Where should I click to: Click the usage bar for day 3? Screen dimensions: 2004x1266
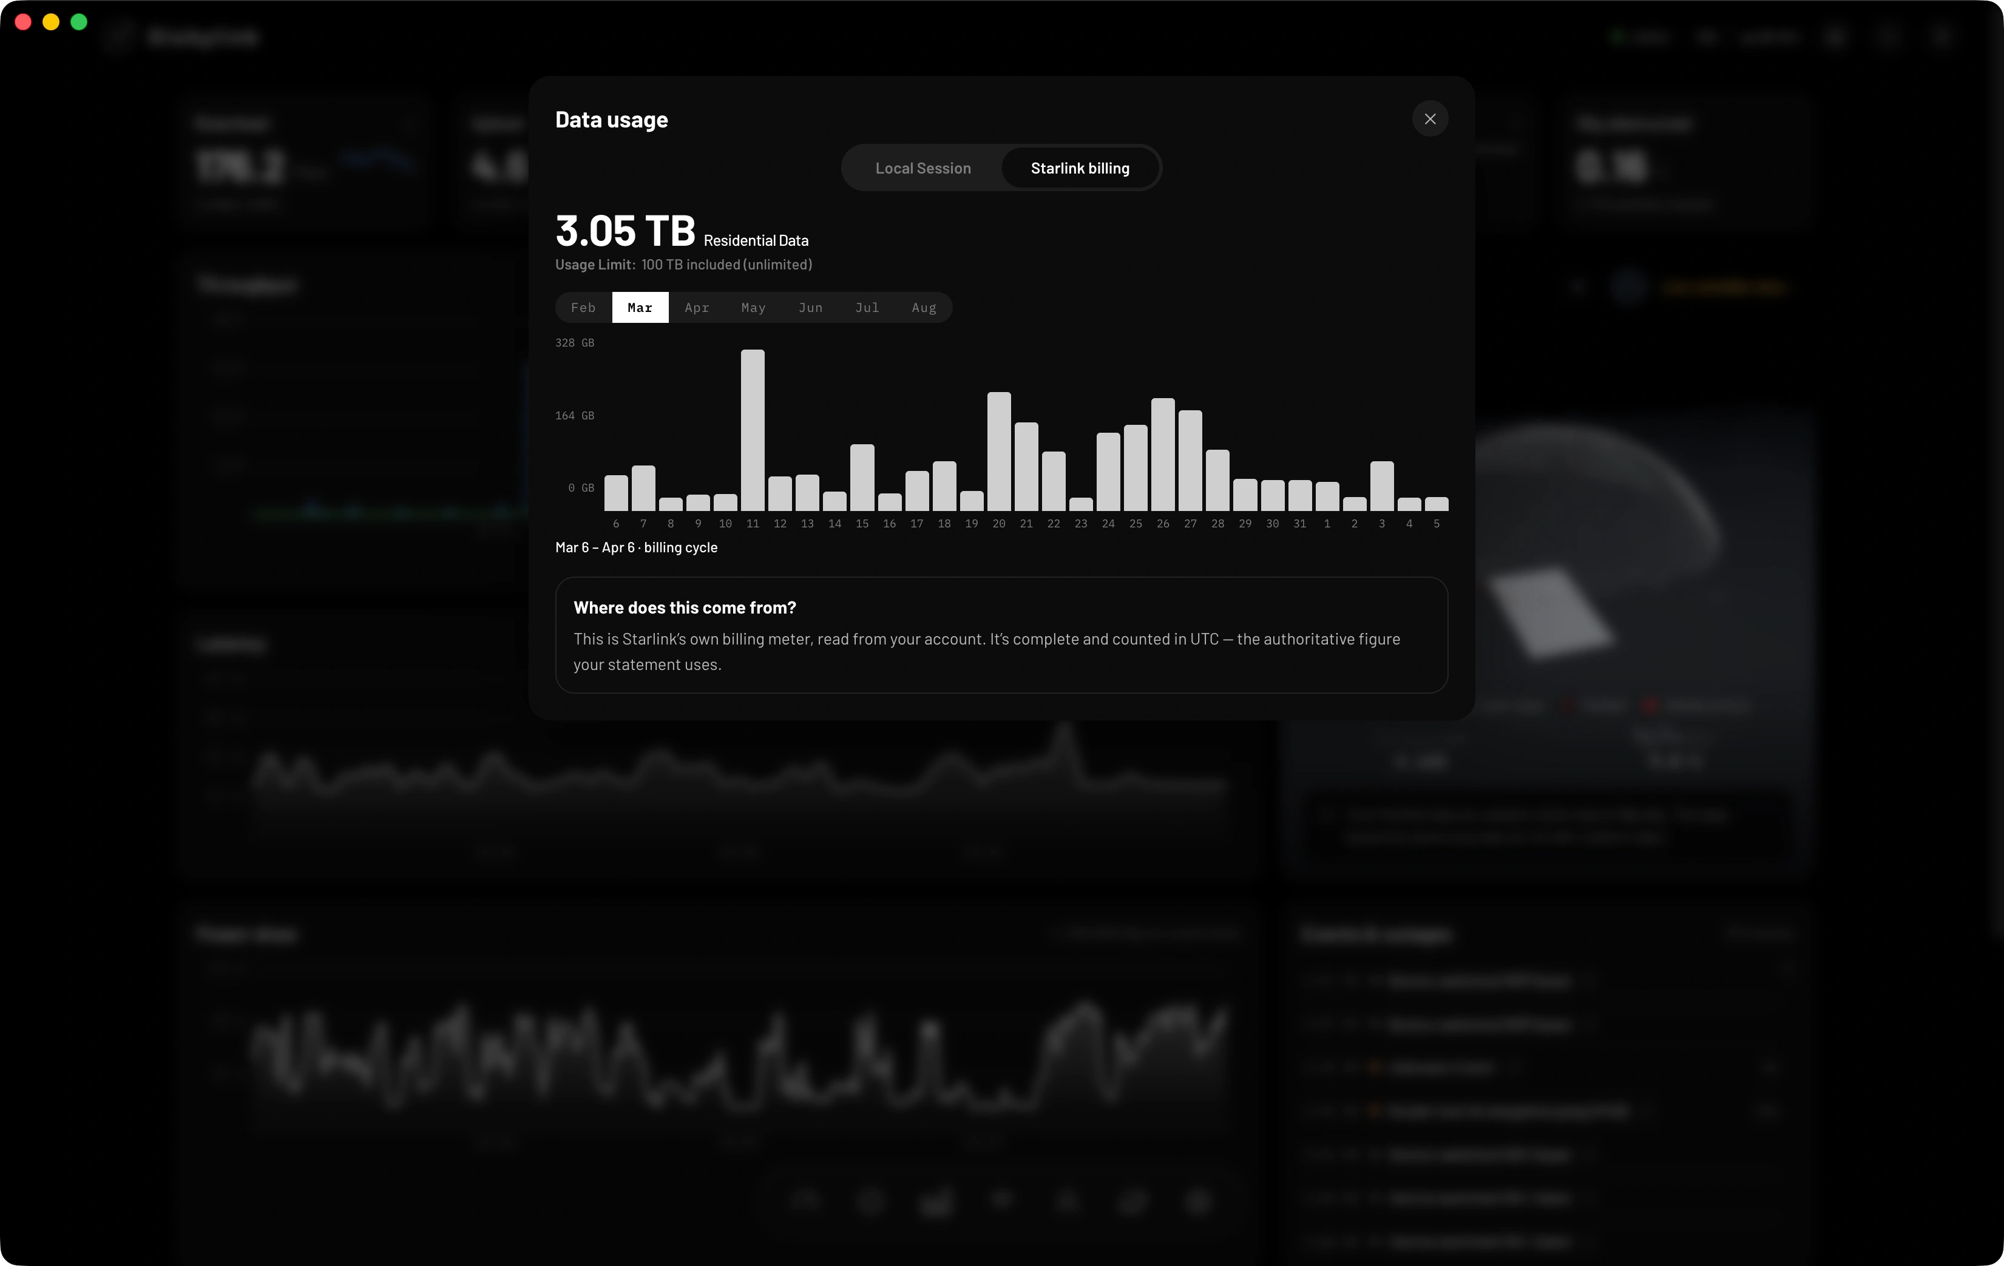point(1381,486)
